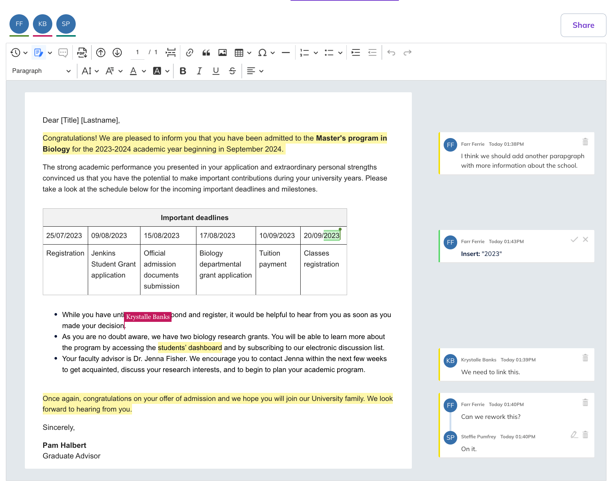Click the Export to PDF icon

(82, 53)
